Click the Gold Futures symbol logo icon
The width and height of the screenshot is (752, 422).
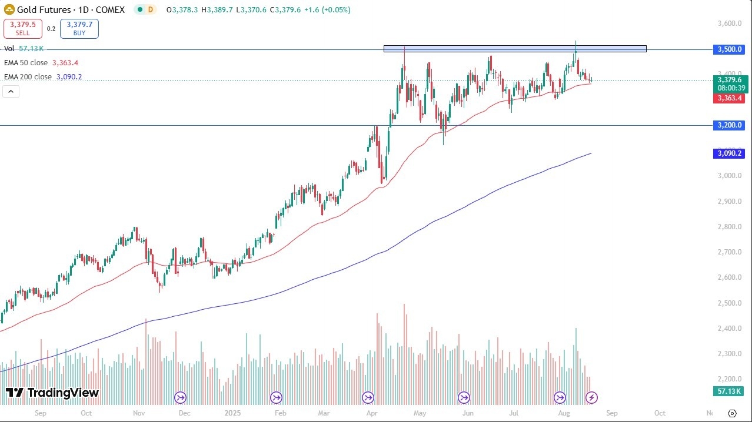[x=8, y=9]
